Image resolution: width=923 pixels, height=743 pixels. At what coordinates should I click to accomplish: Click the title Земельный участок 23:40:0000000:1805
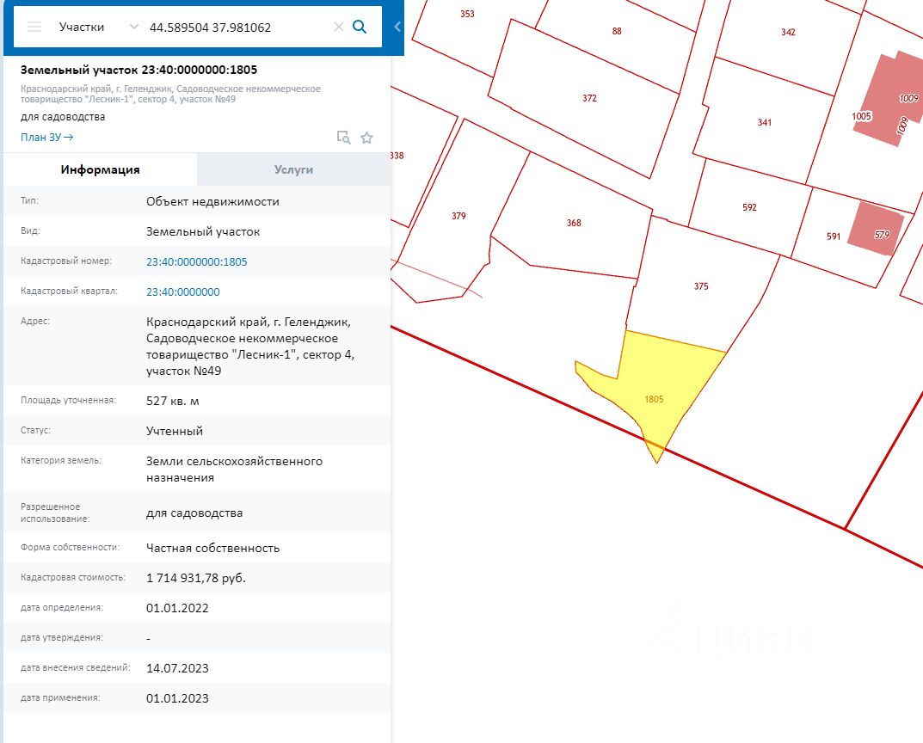[138, 70]
